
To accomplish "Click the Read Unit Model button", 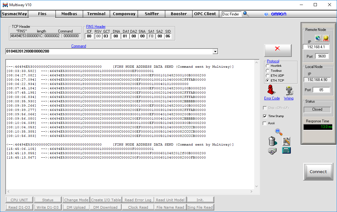I will (x=170, y=200).
